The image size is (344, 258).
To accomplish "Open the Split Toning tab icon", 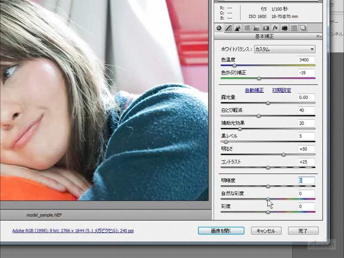I will coord(256,28).
